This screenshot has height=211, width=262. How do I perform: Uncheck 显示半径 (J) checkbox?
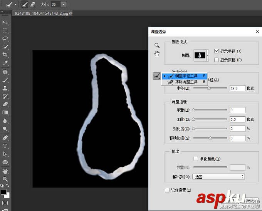click(217, 51)
